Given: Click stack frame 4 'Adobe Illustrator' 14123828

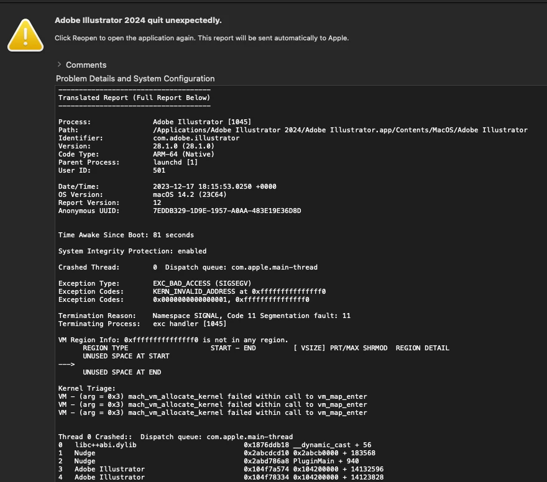Looking at the screenshot, I should [x=221, y=477].
